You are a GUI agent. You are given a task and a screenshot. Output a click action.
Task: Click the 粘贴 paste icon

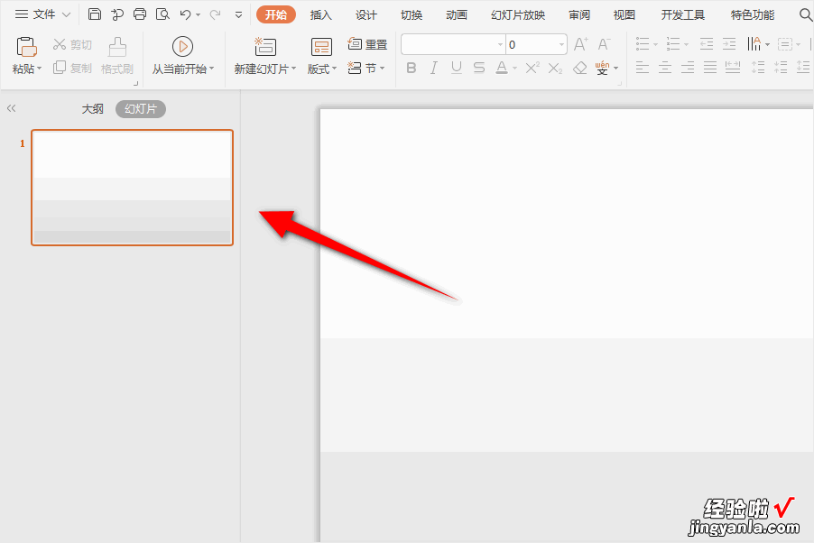(26, 47)
